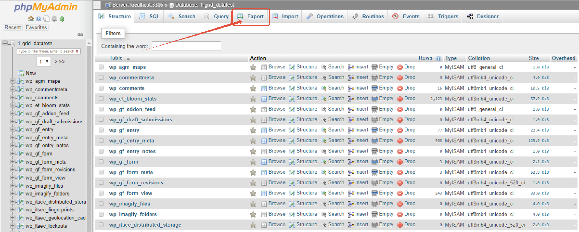Image resolution: width=579 pixels, height=232 pixels.
Task: Open navigation panel settings gear icon
Action: click(54, 19)
